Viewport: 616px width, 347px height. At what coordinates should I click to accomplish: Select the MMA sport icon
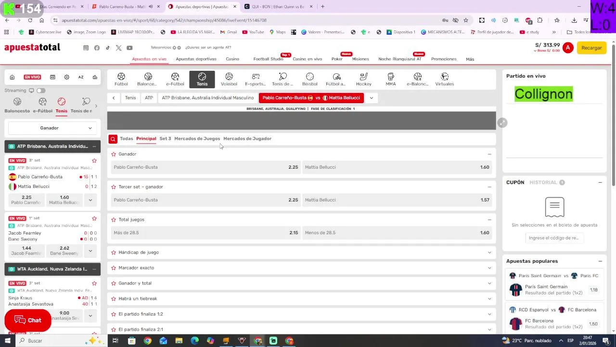tap(391, 80)
